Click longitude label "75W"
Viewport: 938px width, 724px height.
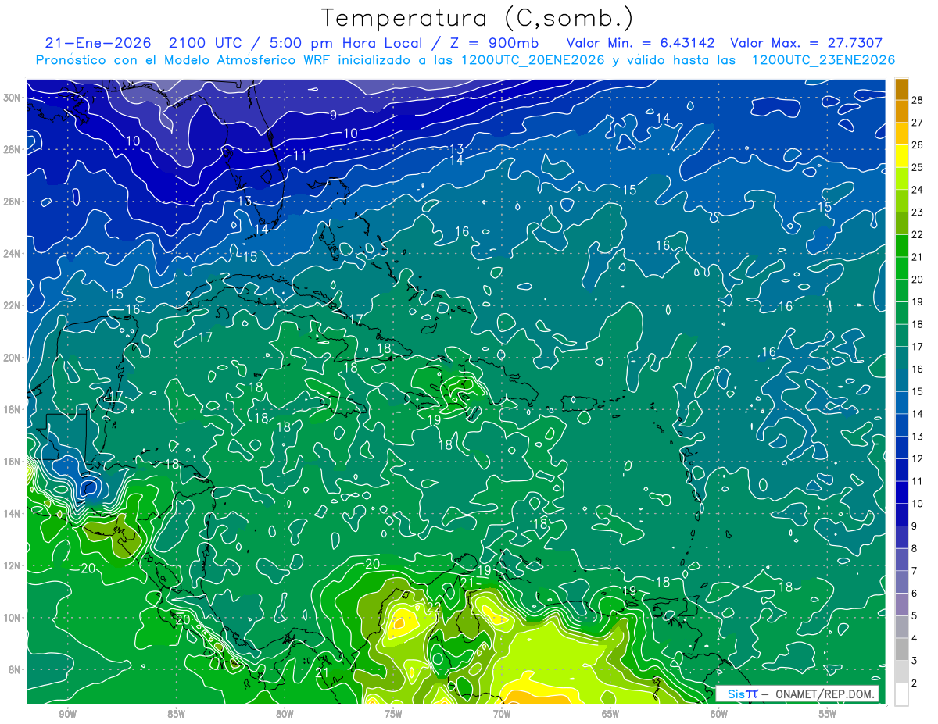[393, 714]
